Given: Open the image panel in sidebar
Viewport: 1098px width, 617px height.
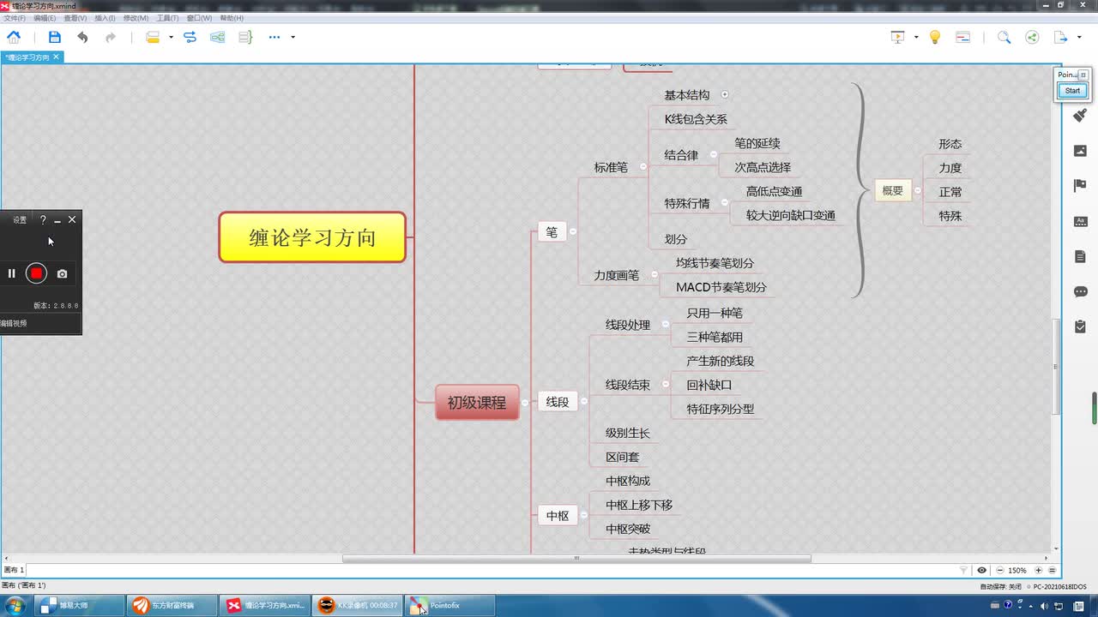Looking at the screenshot, I should point(1080,151).
